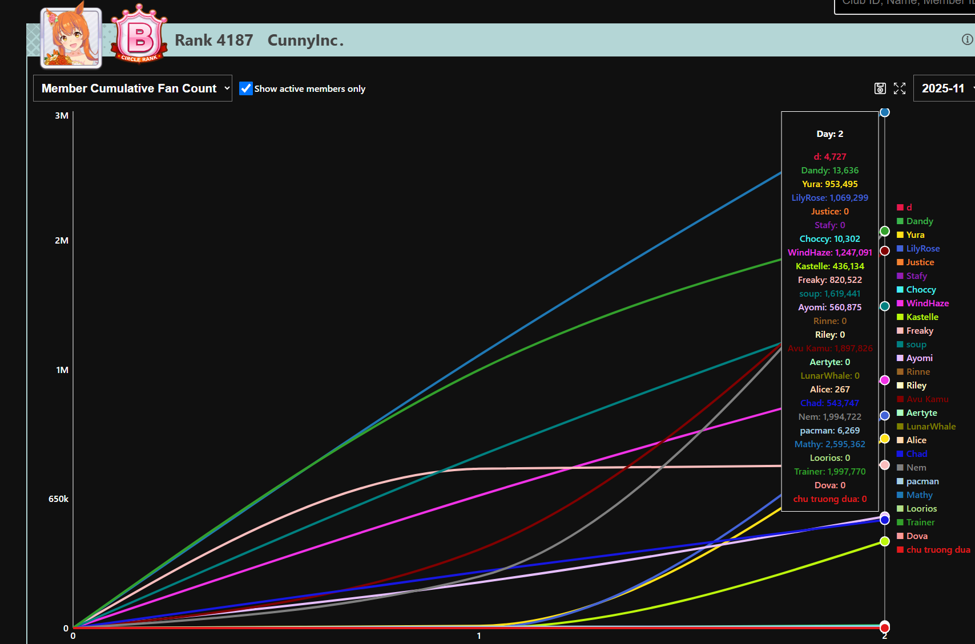Click the save chart image icon
975x644 pixels.
click(x=880, y=88)
